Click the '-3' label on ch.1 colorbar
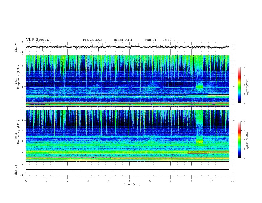 pyautogui.click(x=244, y=67)
